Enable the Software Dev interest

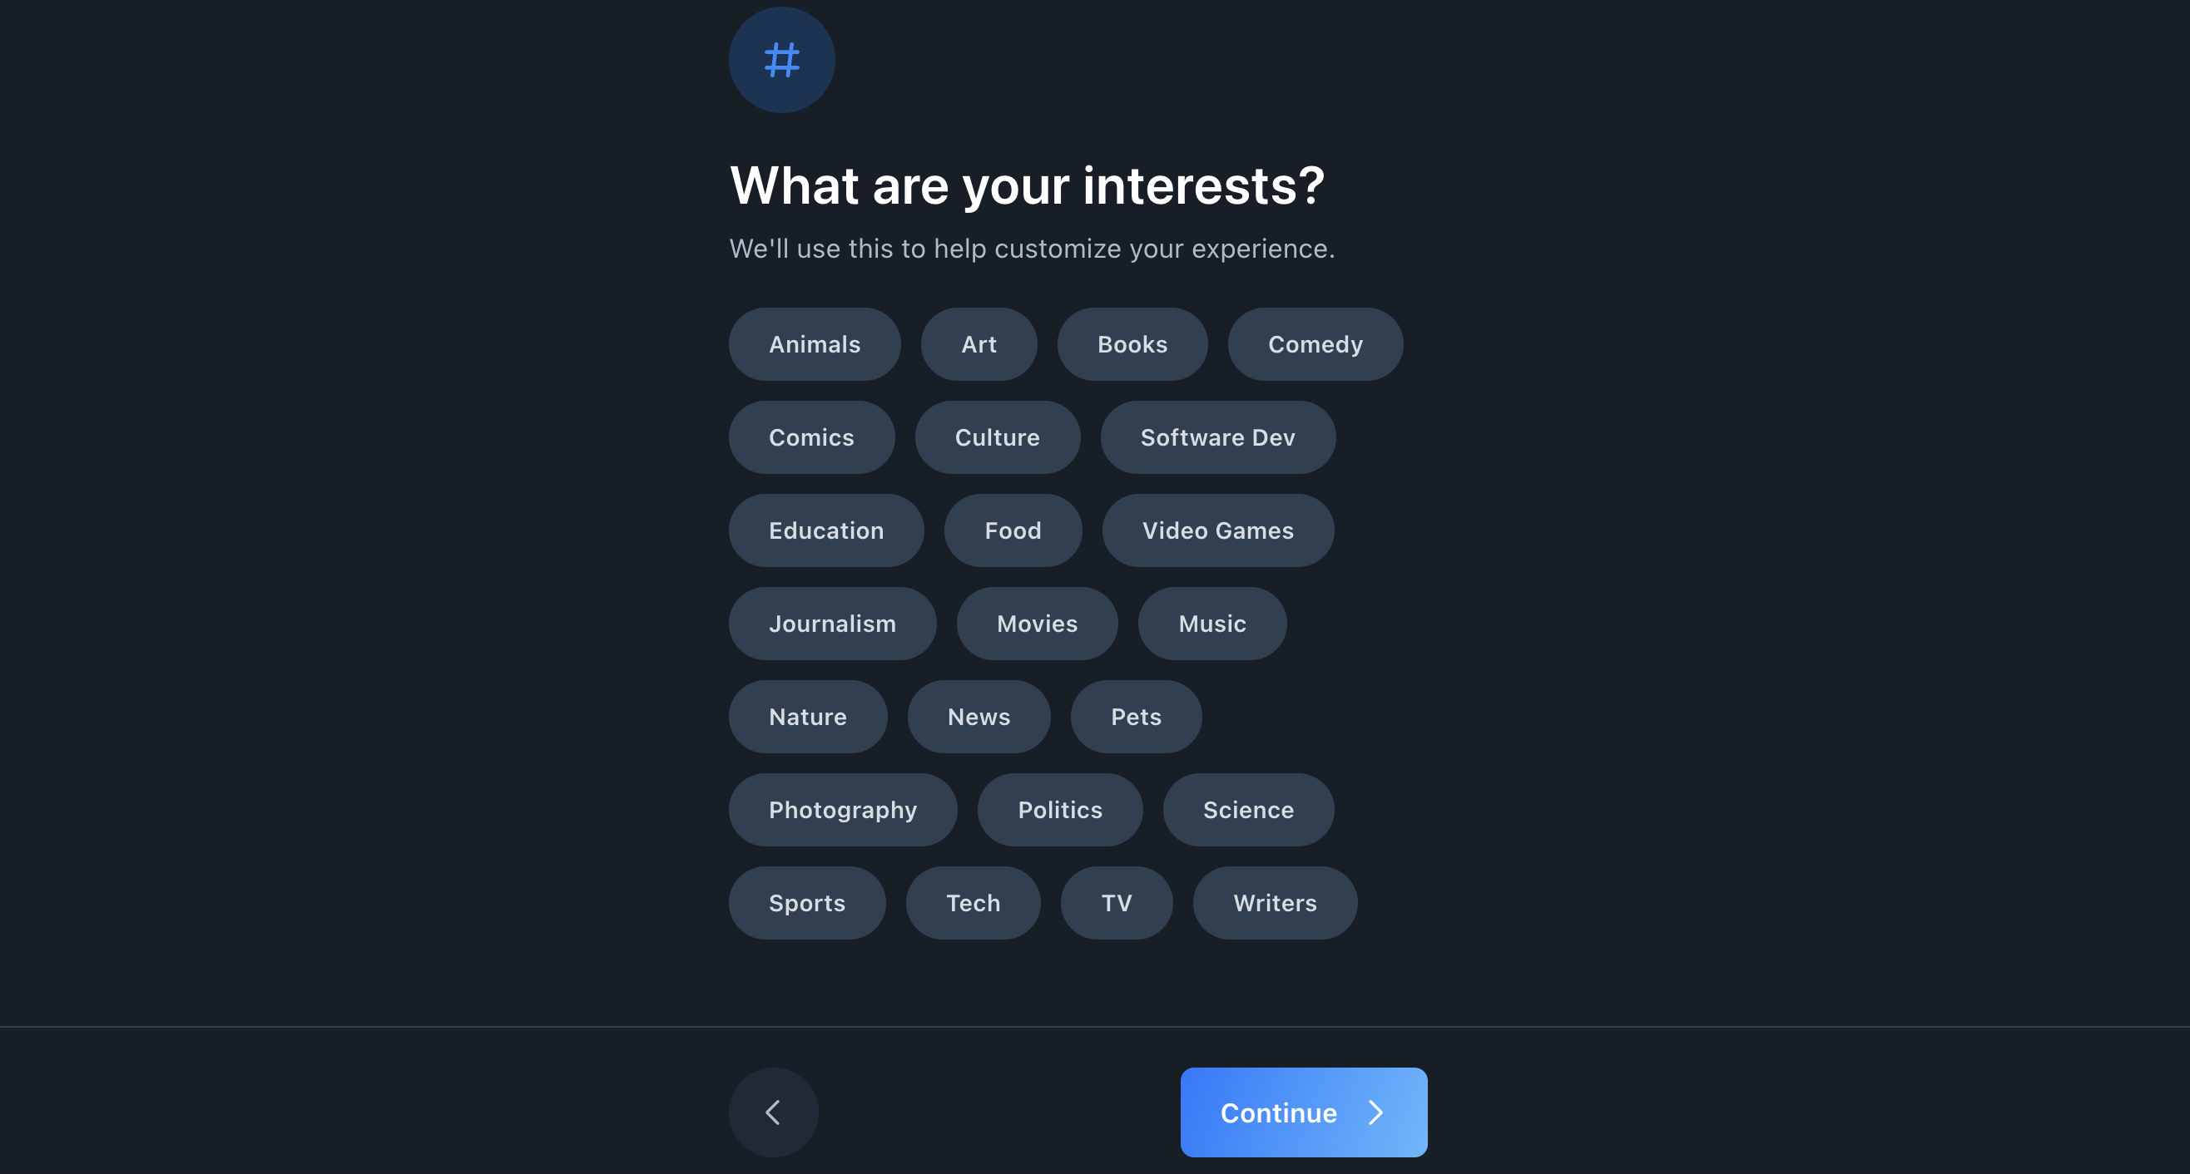tap(1217, 437)
